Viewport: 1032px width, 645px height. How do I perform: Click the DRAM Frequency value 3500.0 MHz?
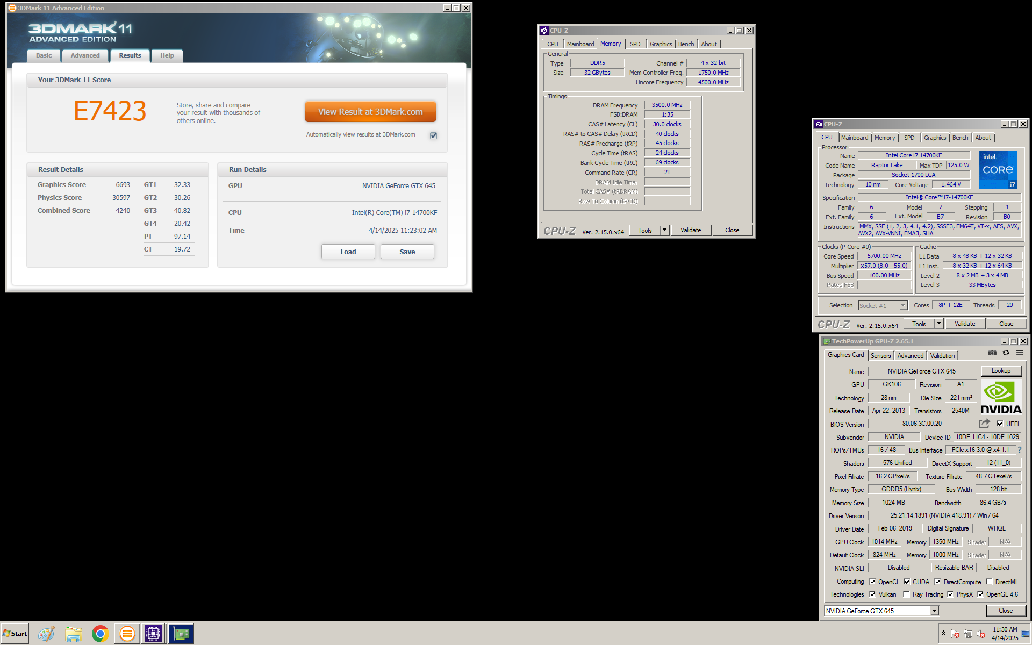pyautogui.click(x=667, y=105)
